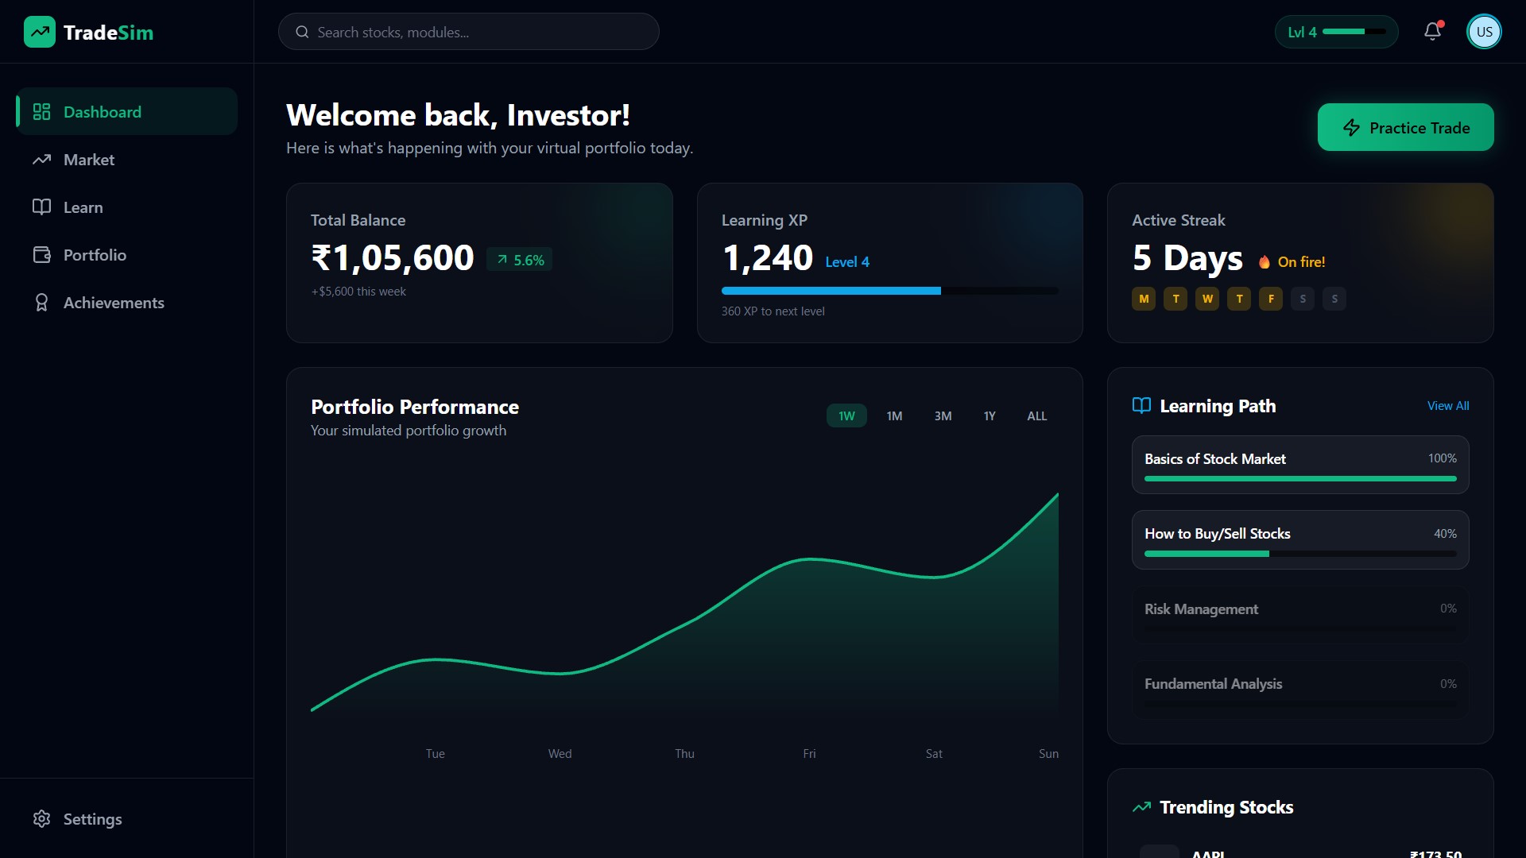Click the Monday streak badge
1526x858 pixels.
coord(1144,299)
